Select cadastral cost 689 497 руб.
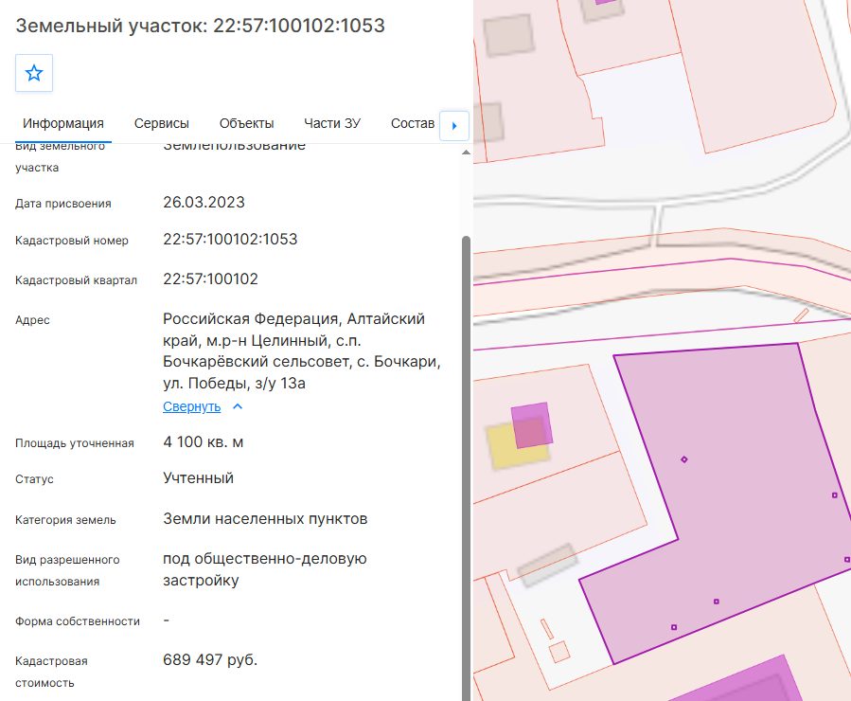Screen dimensions: 851x701 point(210,659)
